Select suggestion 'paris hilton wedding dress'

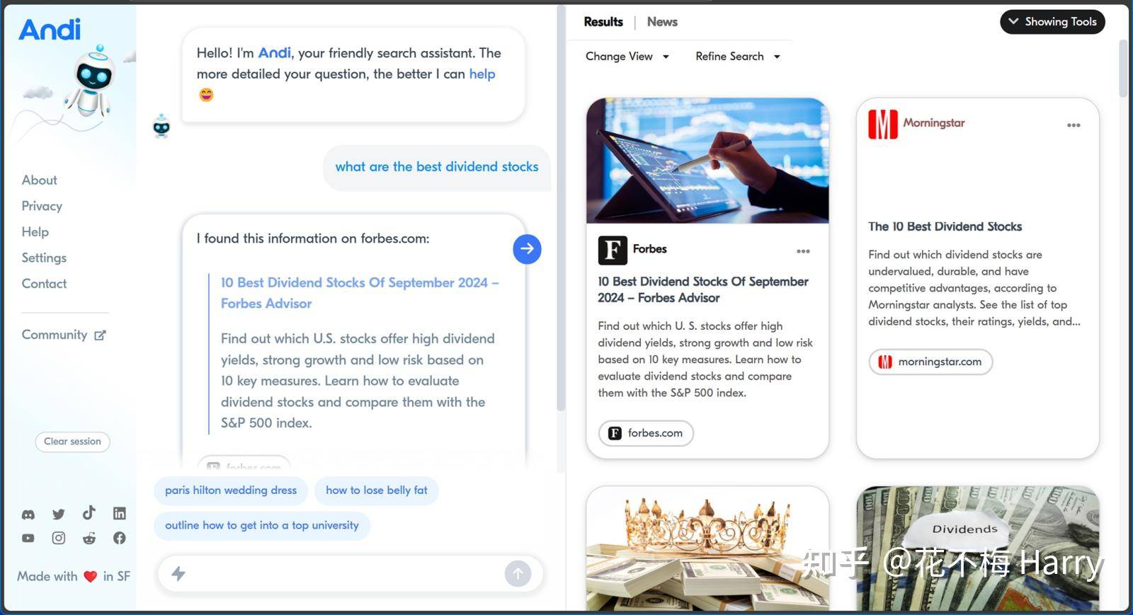(231, 490)
